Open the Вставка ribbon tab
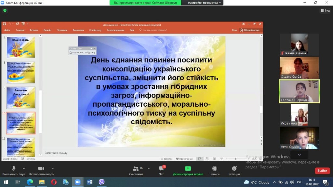Viewport: 333px width, 187px height. coord(34,30)
